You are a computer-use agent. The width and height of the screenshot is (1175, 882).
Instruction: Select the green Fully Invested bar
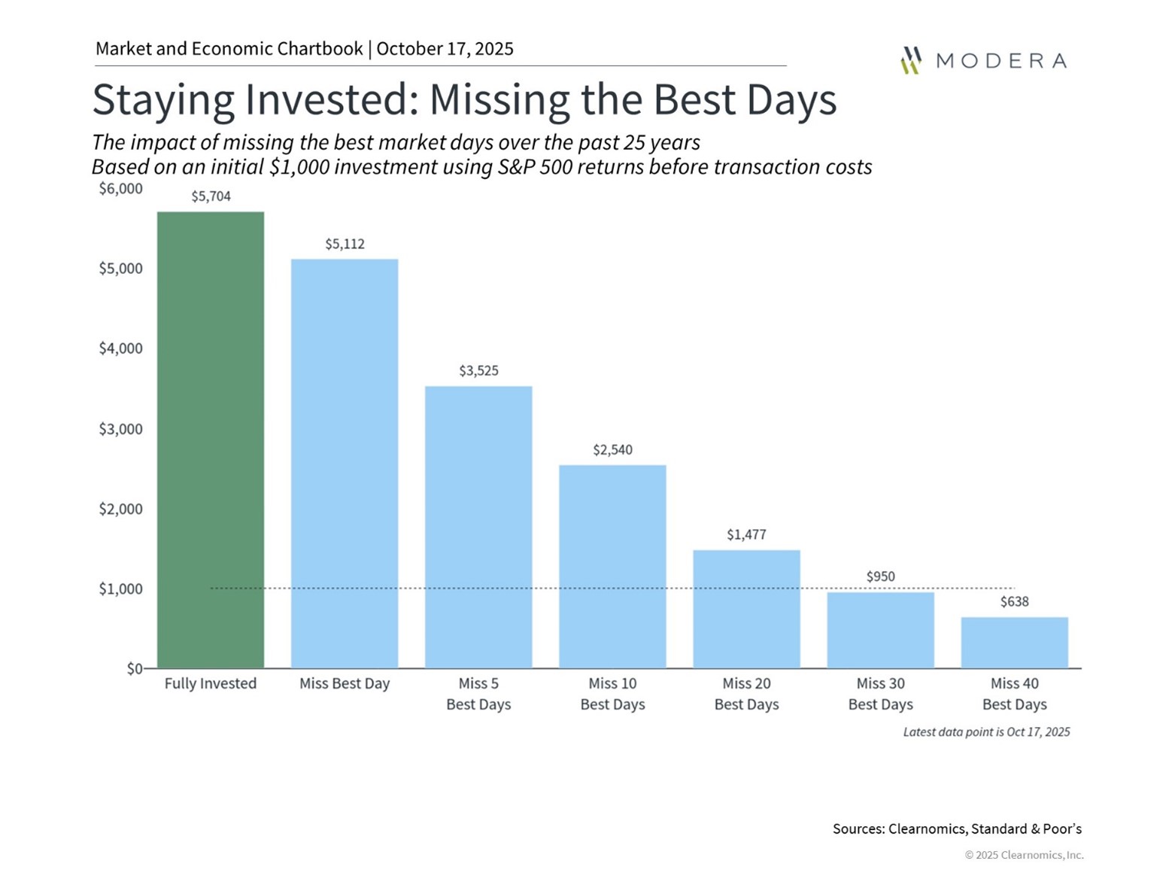(211, 439)
